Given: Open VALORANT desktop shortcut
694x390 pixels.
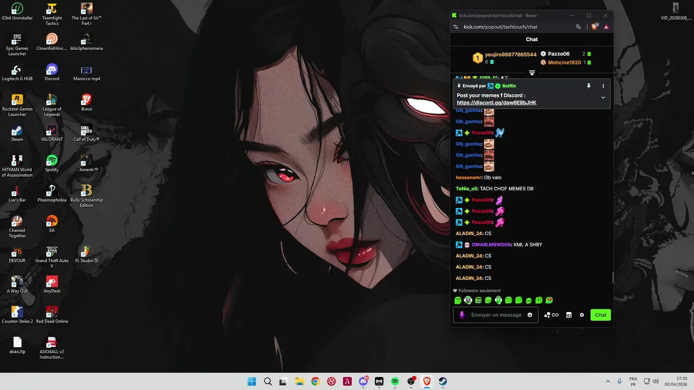Looking at the screenshot, I should click(x=52, y=133).
